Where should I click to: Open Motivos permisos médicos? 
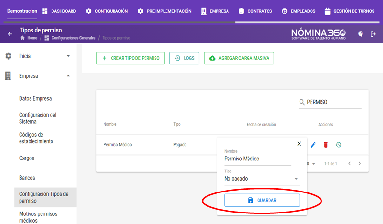38,217
